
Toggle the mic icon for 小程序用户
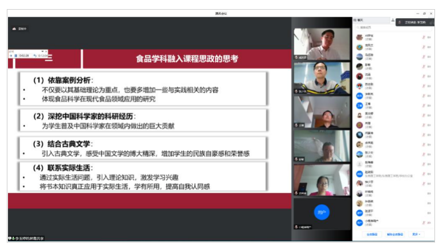423,222
